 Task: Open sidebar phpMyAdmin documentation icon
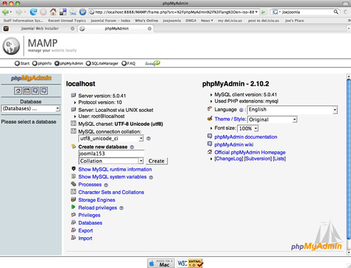(x=35, y=91)
